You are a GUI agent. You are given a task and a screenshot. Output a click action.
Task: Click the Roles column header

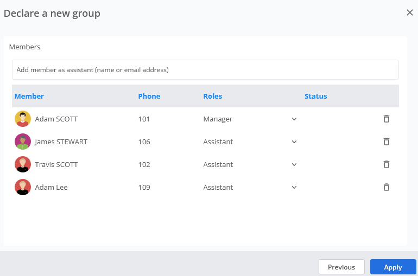coord(212,96)
